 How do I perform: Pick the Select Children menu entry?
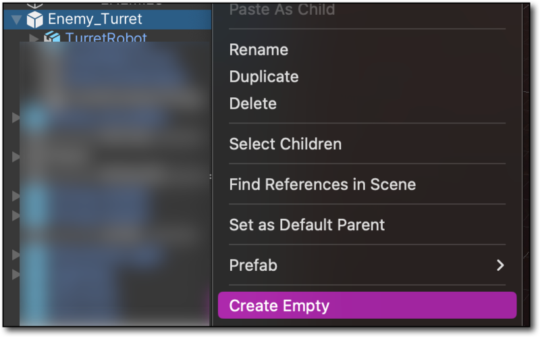[x=286, y=144]
